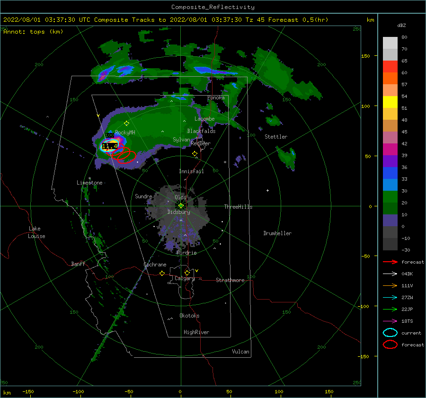The width and height of the screenshot is (426, 398).
Task: Select the orange 111V track arrow
Action: click(390, 285)
